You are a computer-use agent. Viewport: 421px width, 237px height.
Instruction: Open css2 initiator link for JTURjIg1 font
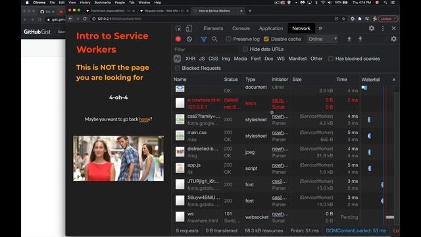tap(279, 182)
